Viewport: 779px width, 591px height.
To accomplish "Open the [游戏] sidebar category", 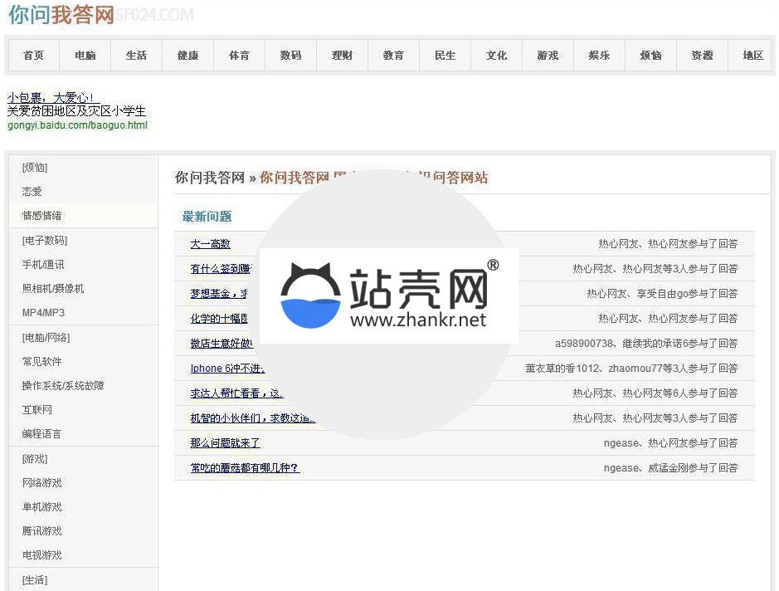I will click(x=35, y=459).
